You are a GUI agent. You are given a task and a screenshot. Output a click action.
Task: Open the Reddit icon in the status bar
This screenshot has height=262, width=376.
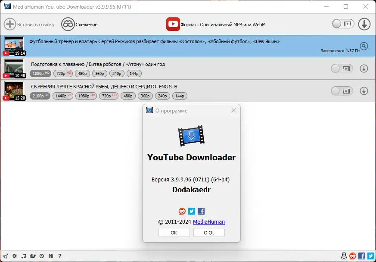(353, 256)
